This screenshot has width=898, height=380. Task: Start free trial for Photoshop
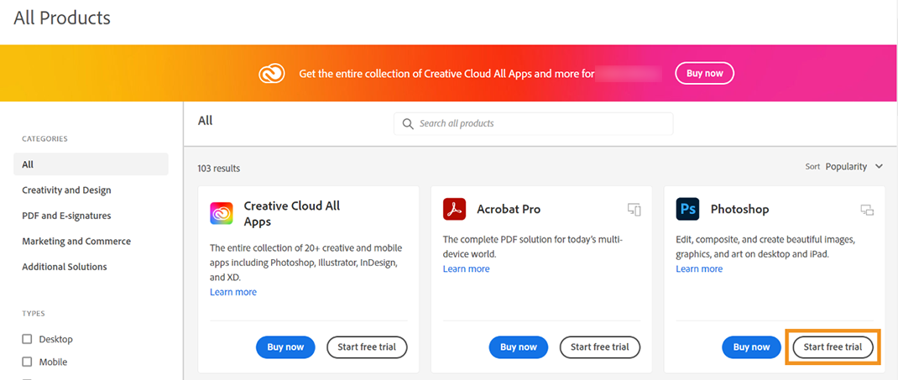[833, 347]
